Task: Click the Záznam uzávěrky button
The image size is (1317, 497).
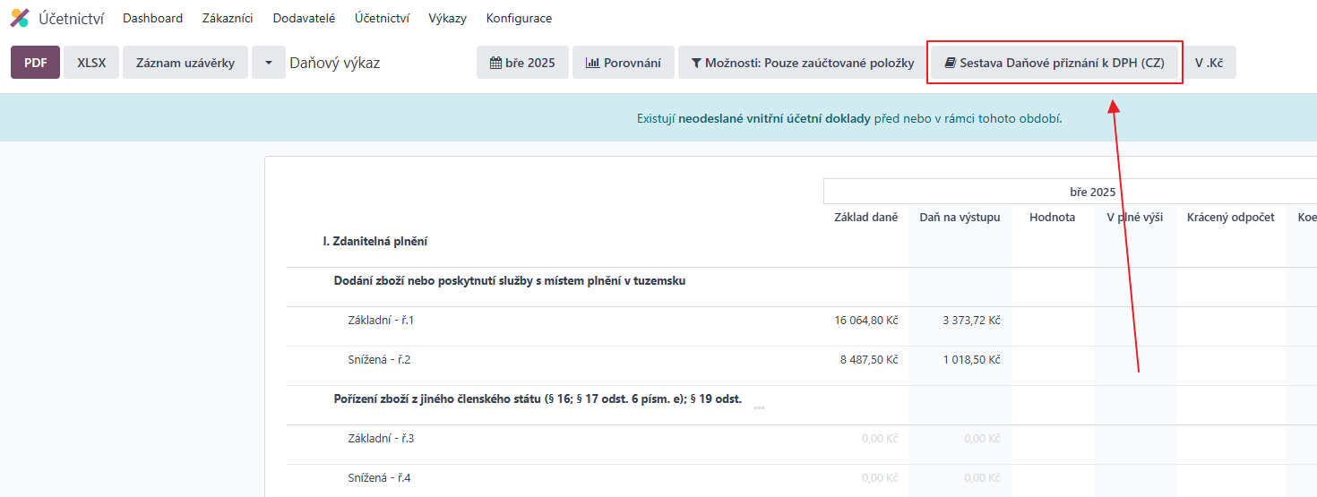Action: [185, 63]
